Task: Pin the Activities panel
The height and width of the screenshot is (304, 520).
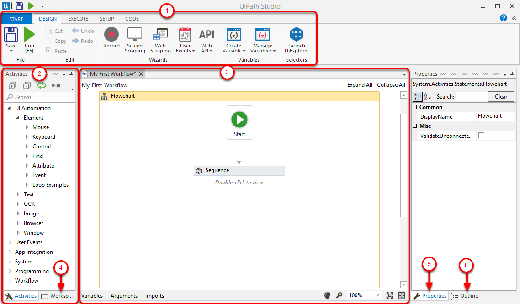Action: pos(71,74)
